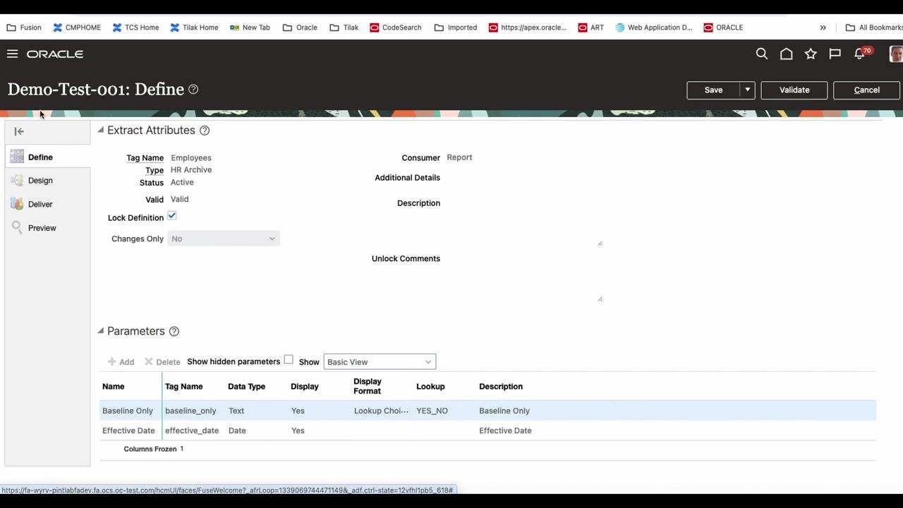Open the Favorites star icon

click(x=811, y=54)
